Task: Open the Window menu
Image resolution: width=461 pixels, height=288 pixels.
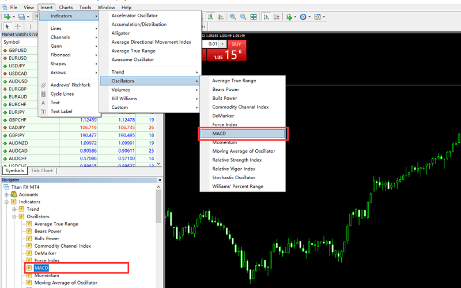Action: click(x=106, y=7)
